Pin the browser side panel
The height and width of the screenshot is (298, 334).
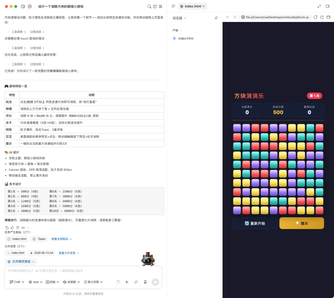pyautogui.click(x=216, y=18)
